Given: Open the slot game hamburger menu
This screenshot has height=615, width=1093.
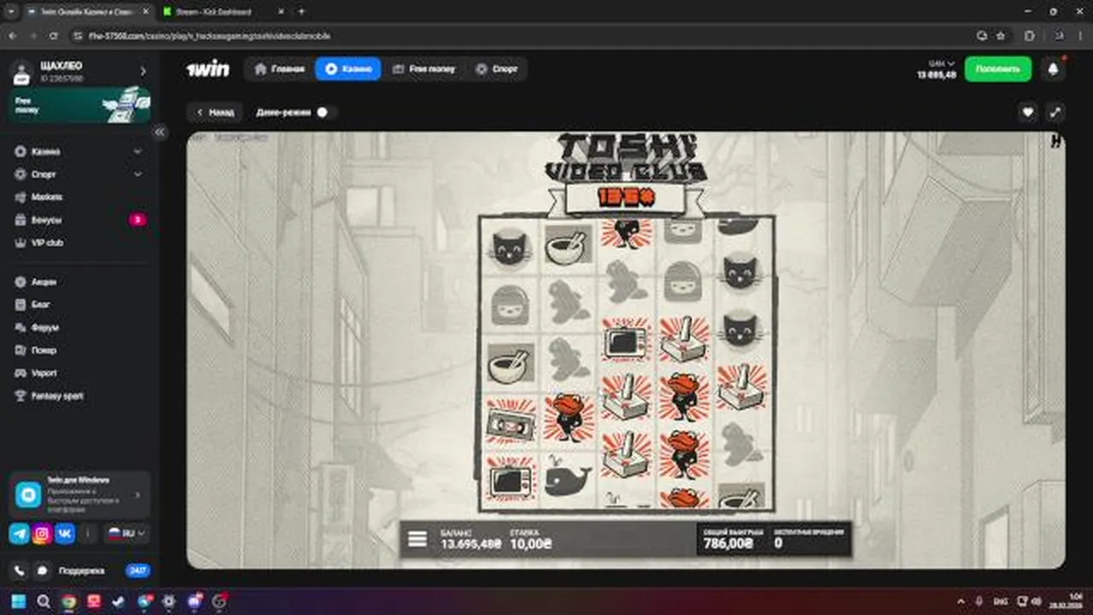Looking at the screenshot, I should (x=417, y=539).
